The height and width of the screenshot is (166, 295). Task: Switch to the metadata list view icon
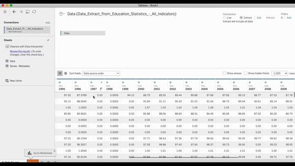point(65,73)
